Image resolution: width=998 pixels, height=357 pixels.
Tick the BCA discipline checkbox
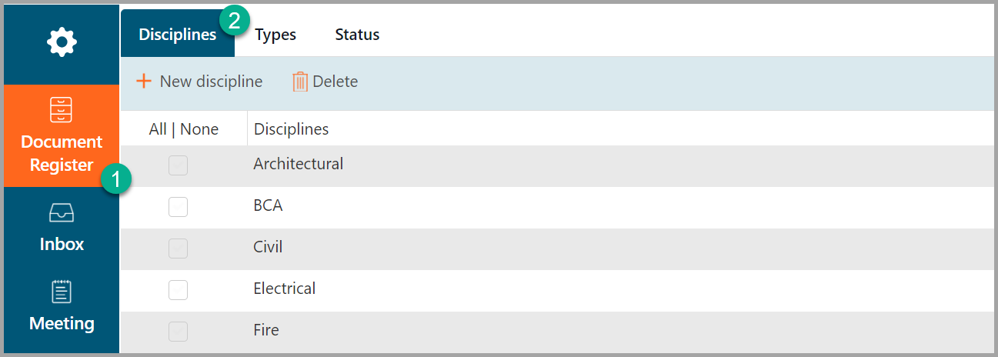[x=178, y=206]
